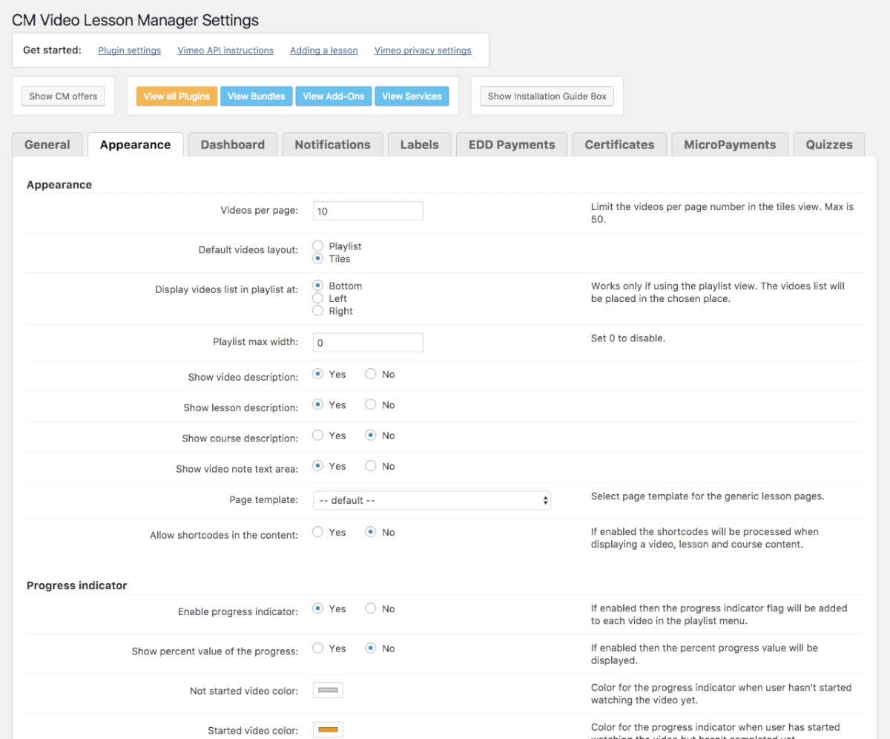Choose Right for videos list position

[x=318, y=311]
